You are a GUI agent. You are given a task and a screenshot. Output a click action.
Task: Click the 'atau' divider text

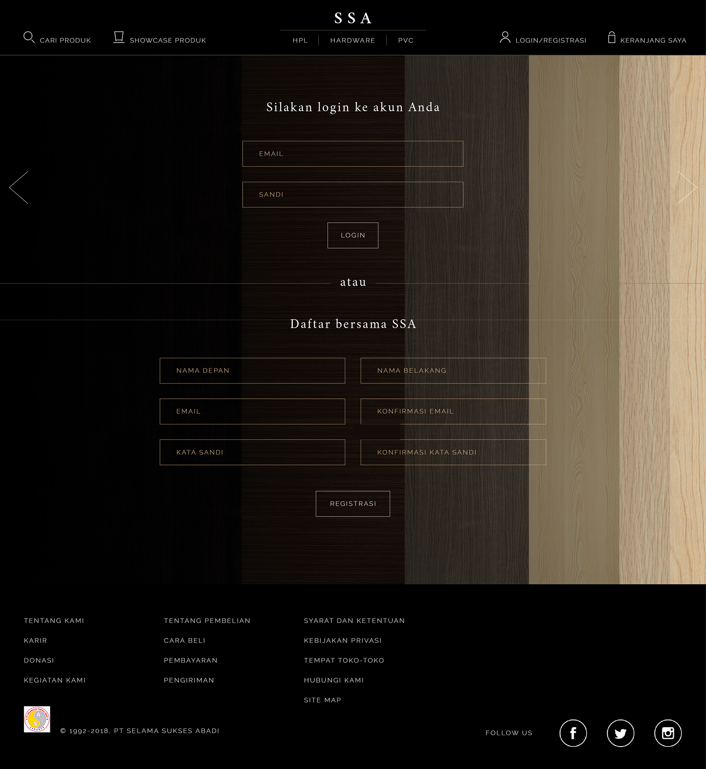(353, 282)
